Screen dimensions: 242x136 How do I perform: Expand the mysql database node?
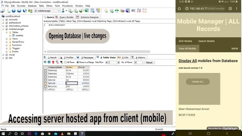[x=3, y=55]
